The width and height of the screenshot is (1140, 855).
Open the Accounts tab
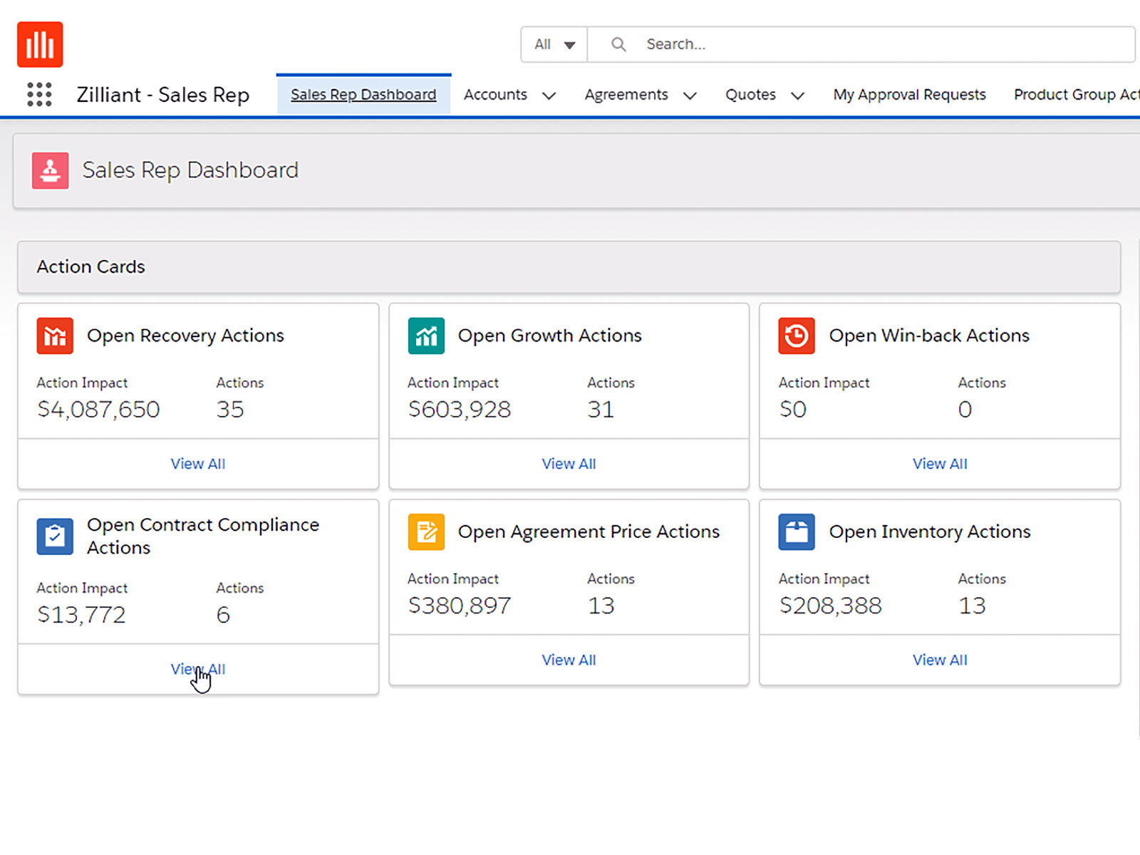[x=495, y=95]
